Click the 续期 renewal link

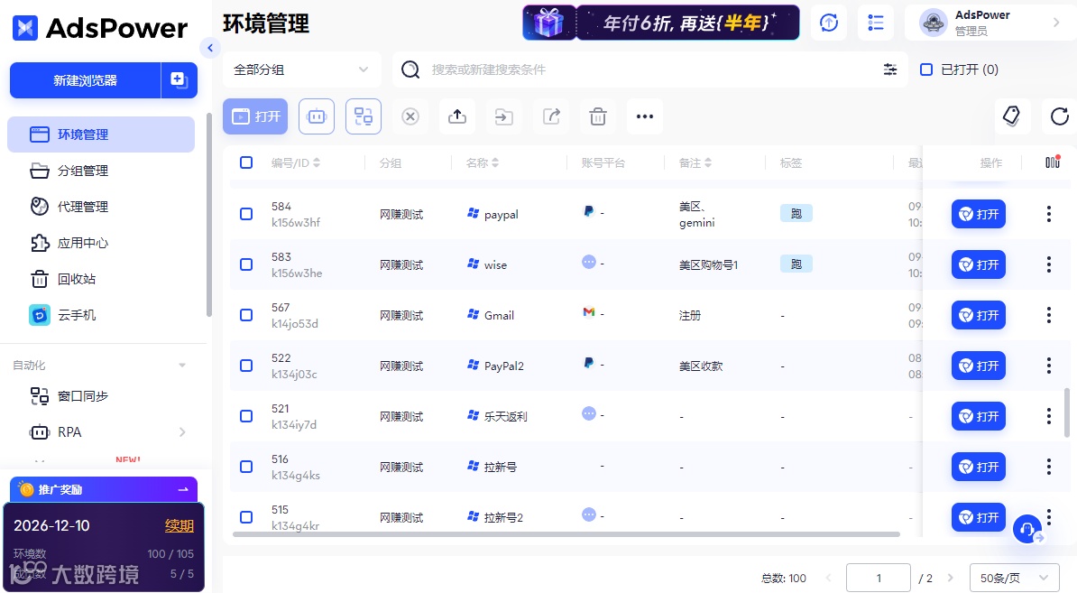[179, 525]
